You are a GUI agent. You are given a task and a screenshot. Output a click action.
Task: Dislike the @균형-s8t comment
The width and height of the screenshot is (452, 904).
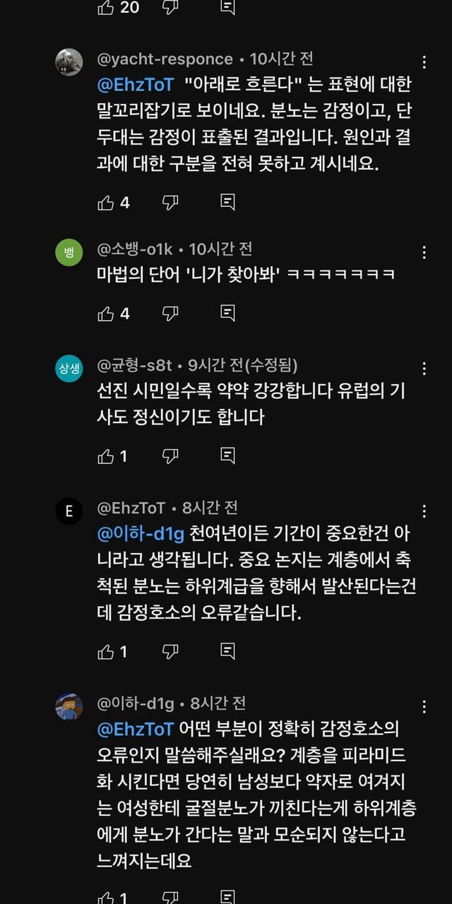[x=170, y=456]
